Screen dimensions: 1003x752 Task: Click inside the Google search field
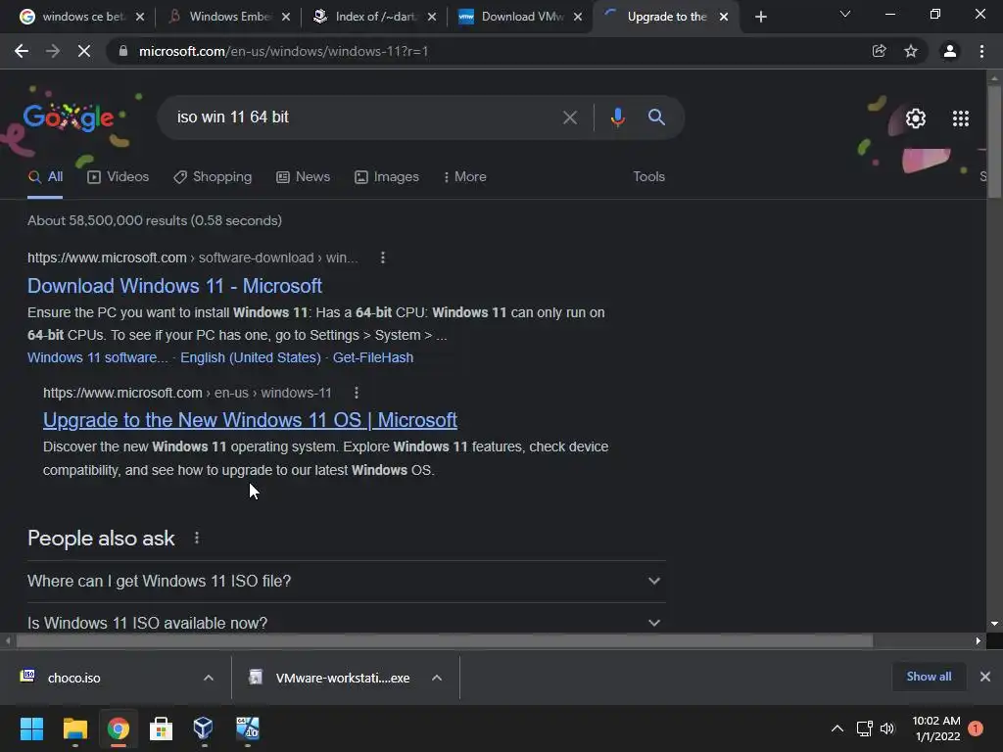click(364, 117)
